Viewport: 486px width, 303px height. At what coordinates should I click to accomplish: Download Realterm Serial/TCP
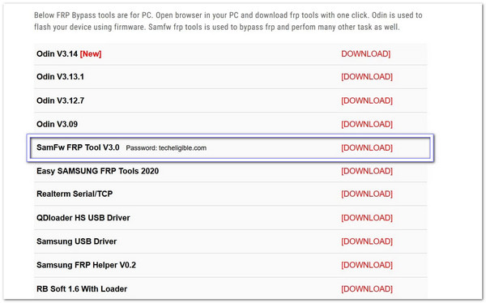pyautogui.click(x=367, y=194)
